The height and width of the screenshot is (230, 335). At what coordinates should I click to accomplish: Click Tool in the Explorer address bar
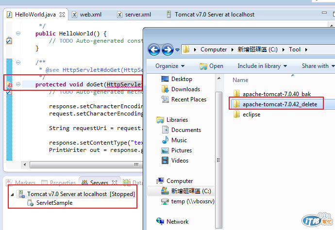(295, 49)
